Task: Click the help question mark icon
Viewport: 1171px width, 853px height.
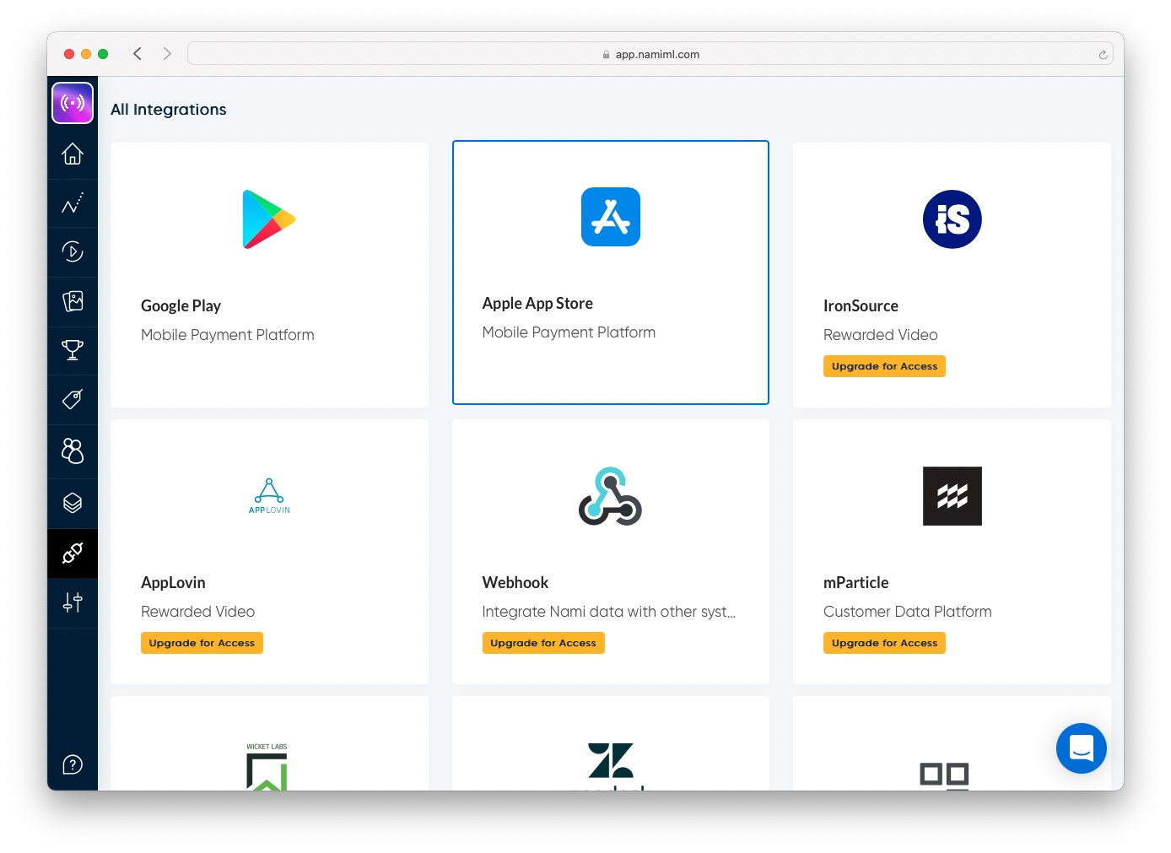Action: (x=73, y=764)
